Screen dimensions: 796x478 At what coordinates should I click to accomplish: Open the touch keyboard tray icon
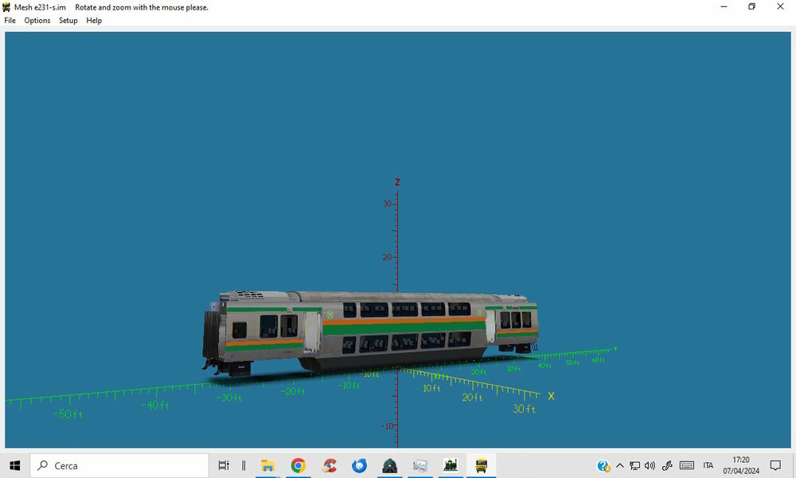pyautogui.click(x=687, y=465)
